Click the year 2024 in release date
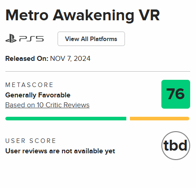The image size is (196, 188). coord(82,59)
